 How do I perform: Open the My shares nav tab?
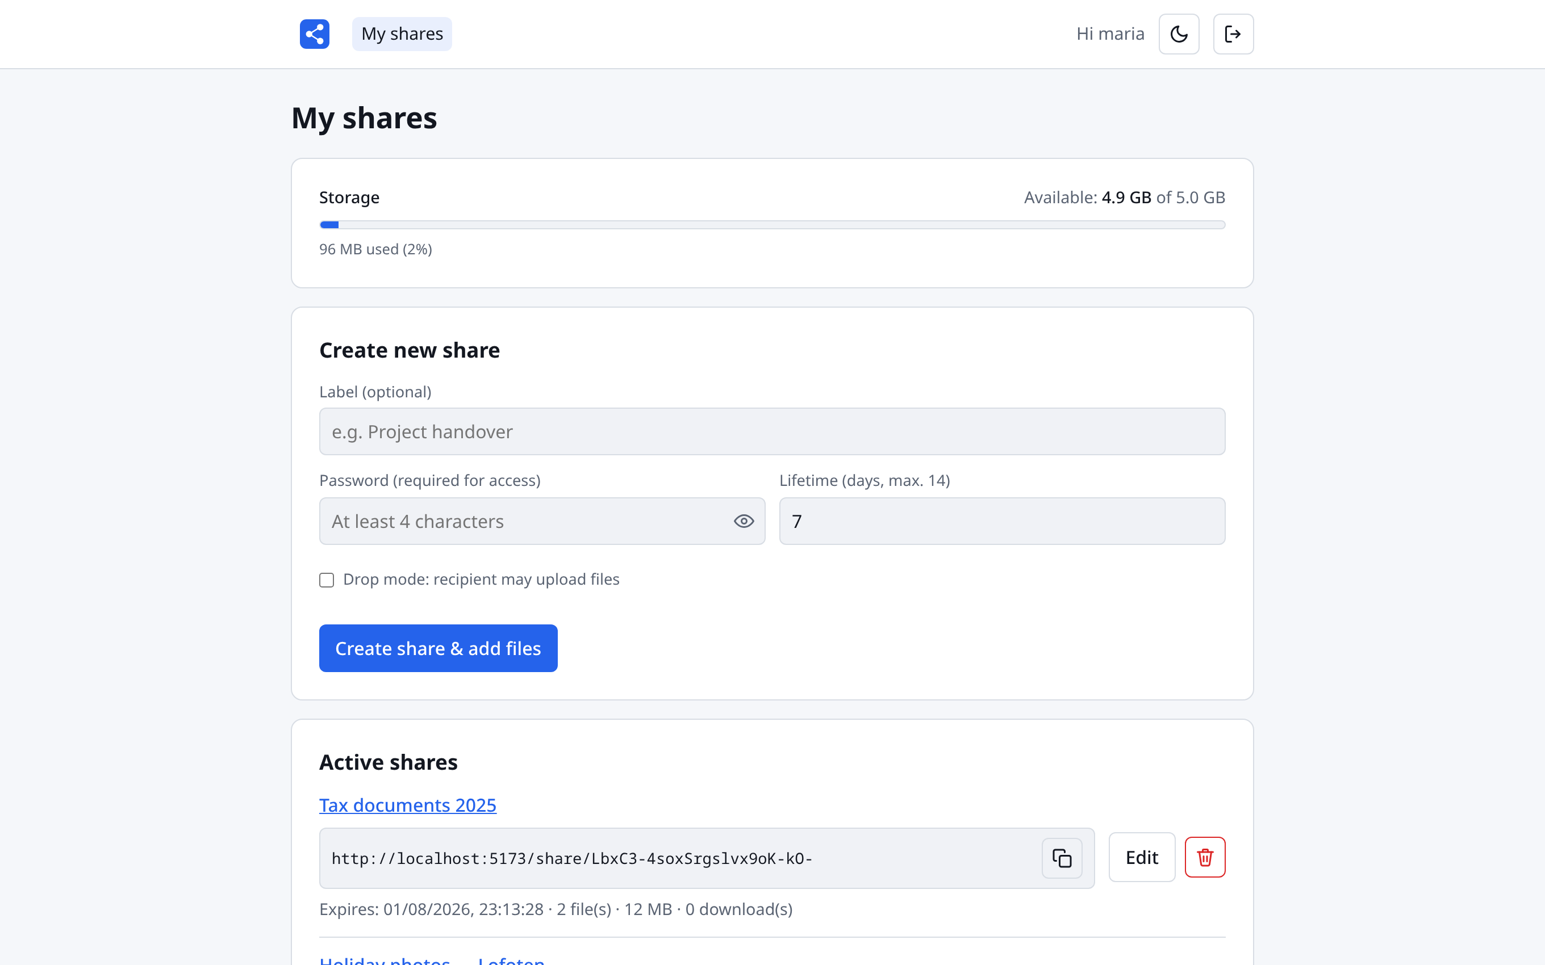(402, 34)
